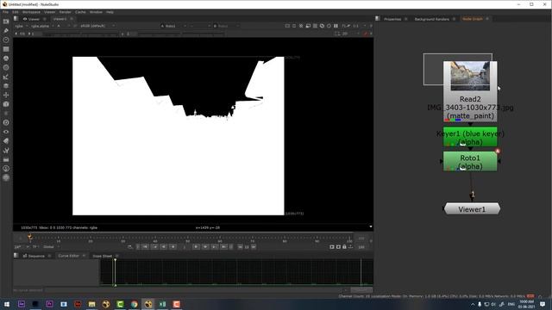Open the Cache menu
The width and height of the screenshot is (552, 310).
[x=80, y=12]
